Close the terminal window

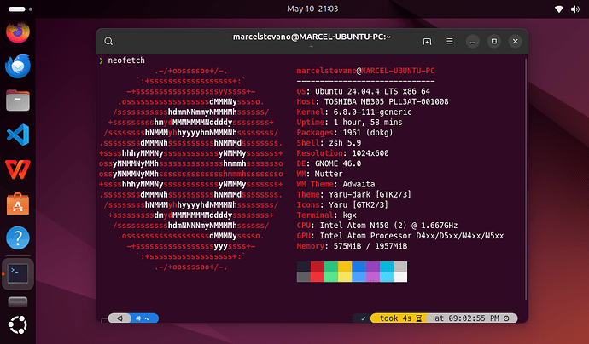click(516, 41)
